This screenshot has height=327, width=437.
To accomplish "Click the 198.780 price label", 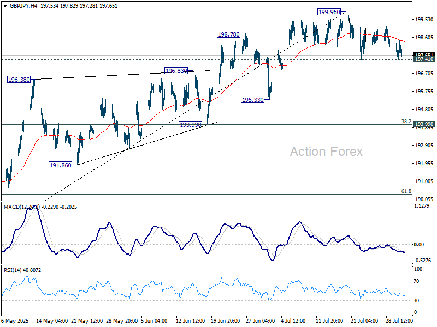I will (229, 34).
